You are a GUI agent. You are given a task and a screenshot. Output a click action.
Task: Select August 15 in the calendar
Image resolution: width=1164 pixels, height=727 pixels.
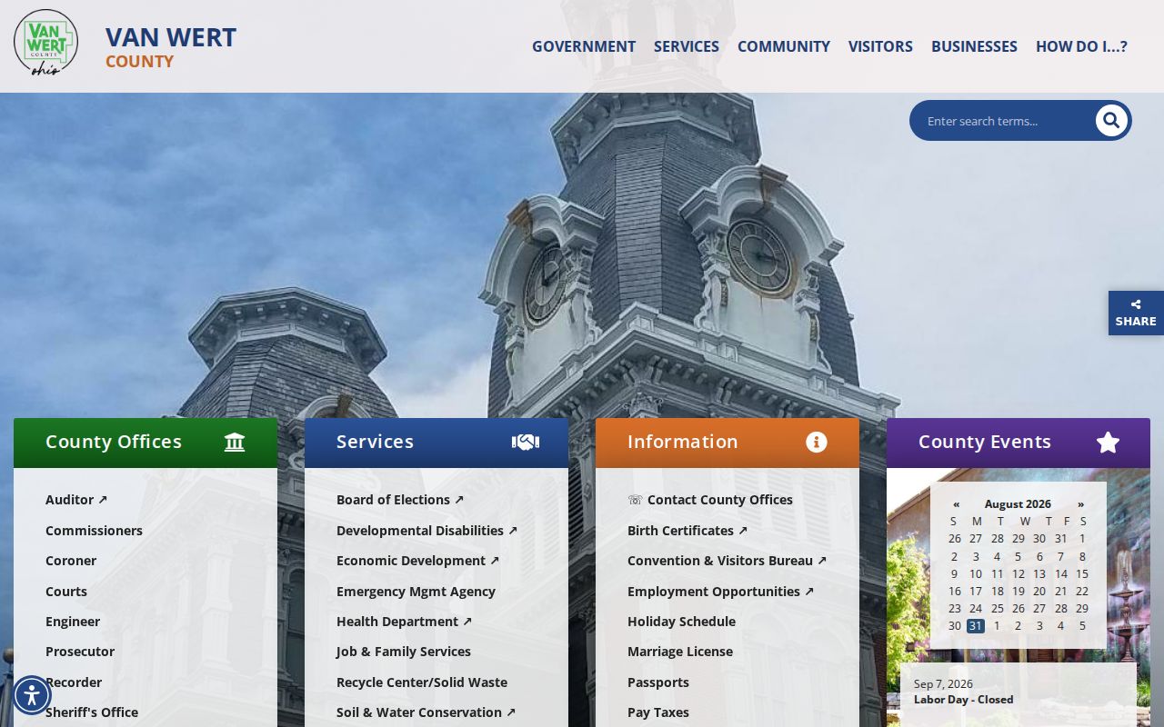[x=1082, y=573]
